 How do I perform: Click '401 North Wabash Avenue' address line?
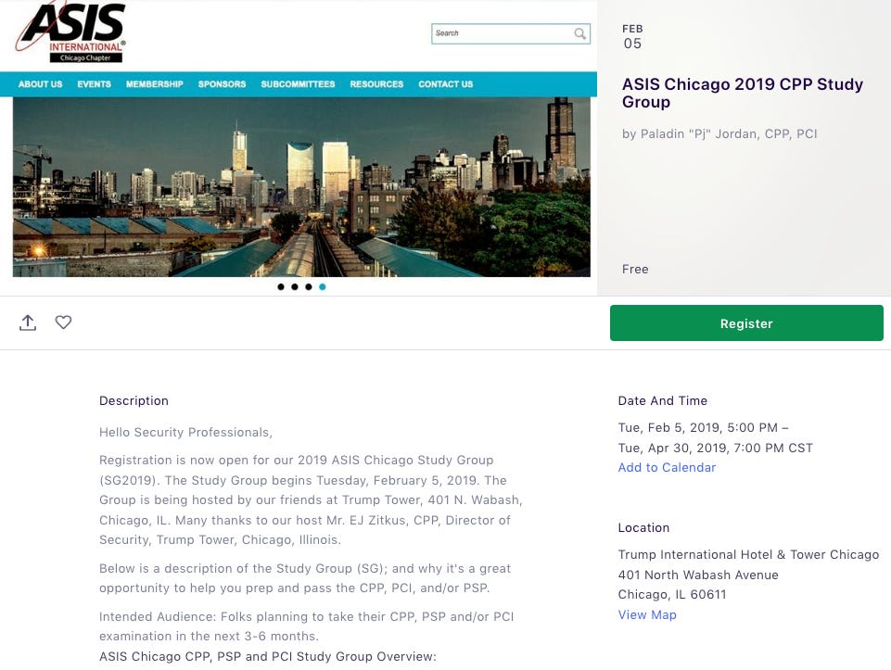[698, 575]
